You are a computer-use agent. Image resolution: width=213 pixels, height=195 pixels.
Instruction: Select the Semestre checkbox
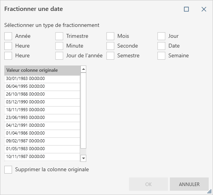[110, 56]
